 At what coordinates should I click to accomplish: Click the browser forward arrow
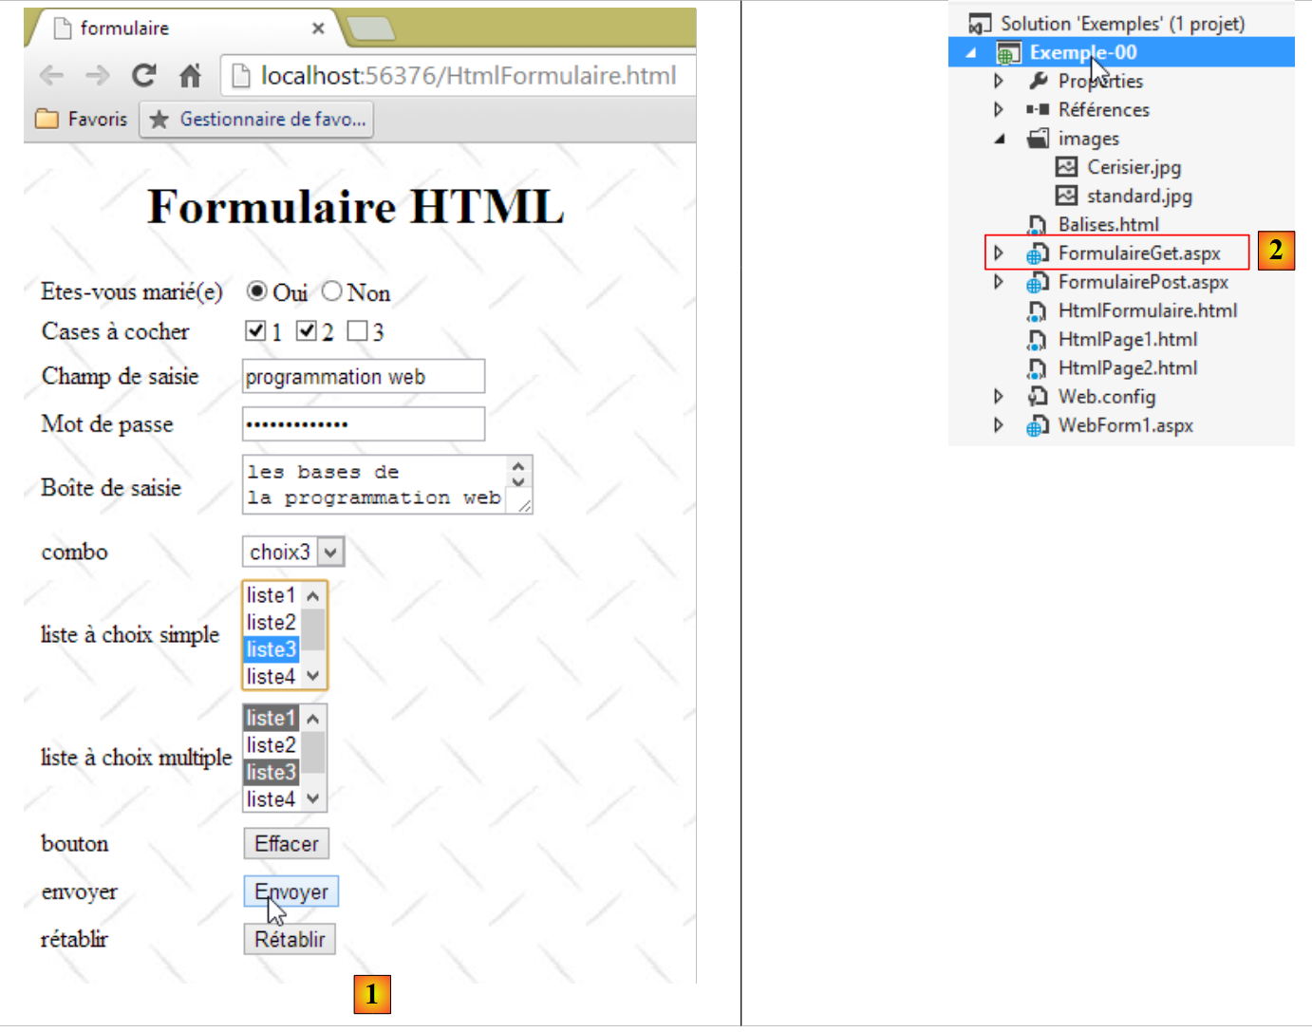tap(98, 75)
